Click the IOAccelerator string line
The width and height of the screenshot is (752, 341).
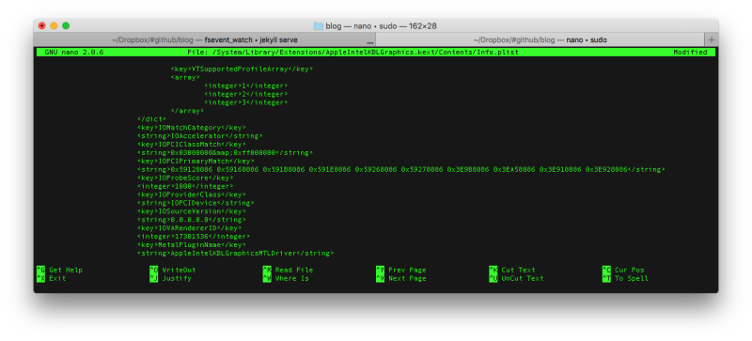point(200,135)
